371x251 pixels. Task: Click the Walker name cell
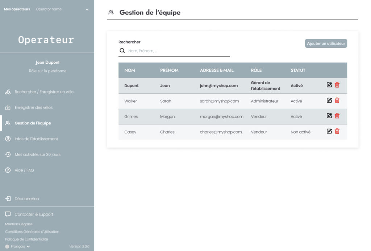coord(130,101)
